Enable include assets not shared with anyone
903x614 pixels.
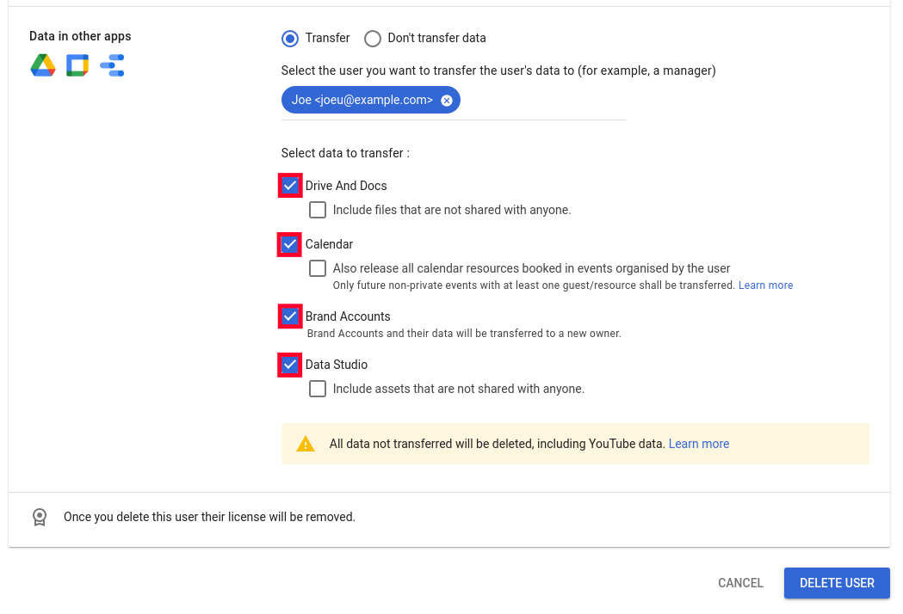tap(318, 389)
